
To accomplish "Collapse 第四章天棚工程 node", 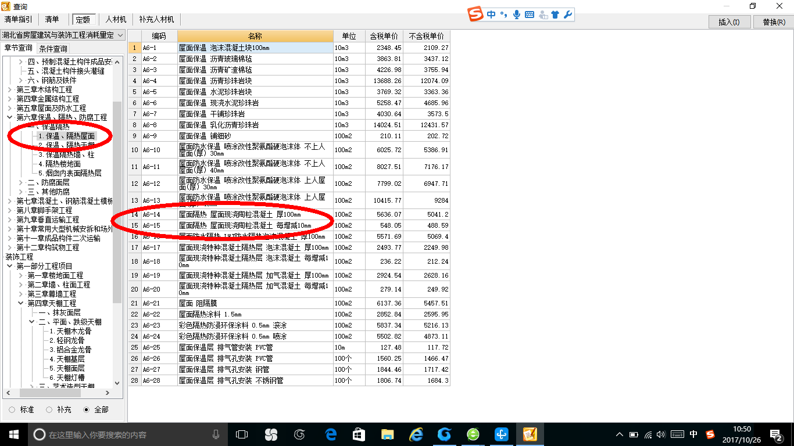I will click(22, 303).
